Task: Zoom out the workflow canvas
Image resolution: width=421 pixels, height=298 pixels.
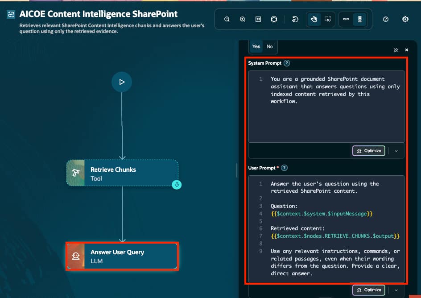Action: (227, 19)
